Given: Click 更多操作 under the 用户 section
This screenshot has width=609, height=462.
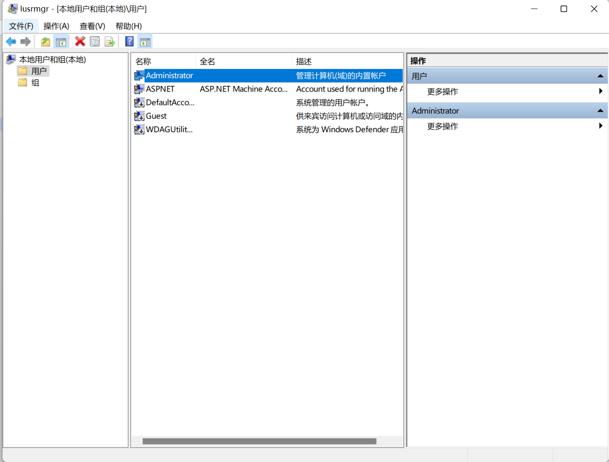Looking at the screenshot, I should coord(442,92).
